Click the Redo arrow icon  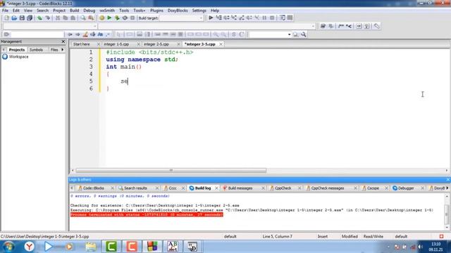coord(47,18)
